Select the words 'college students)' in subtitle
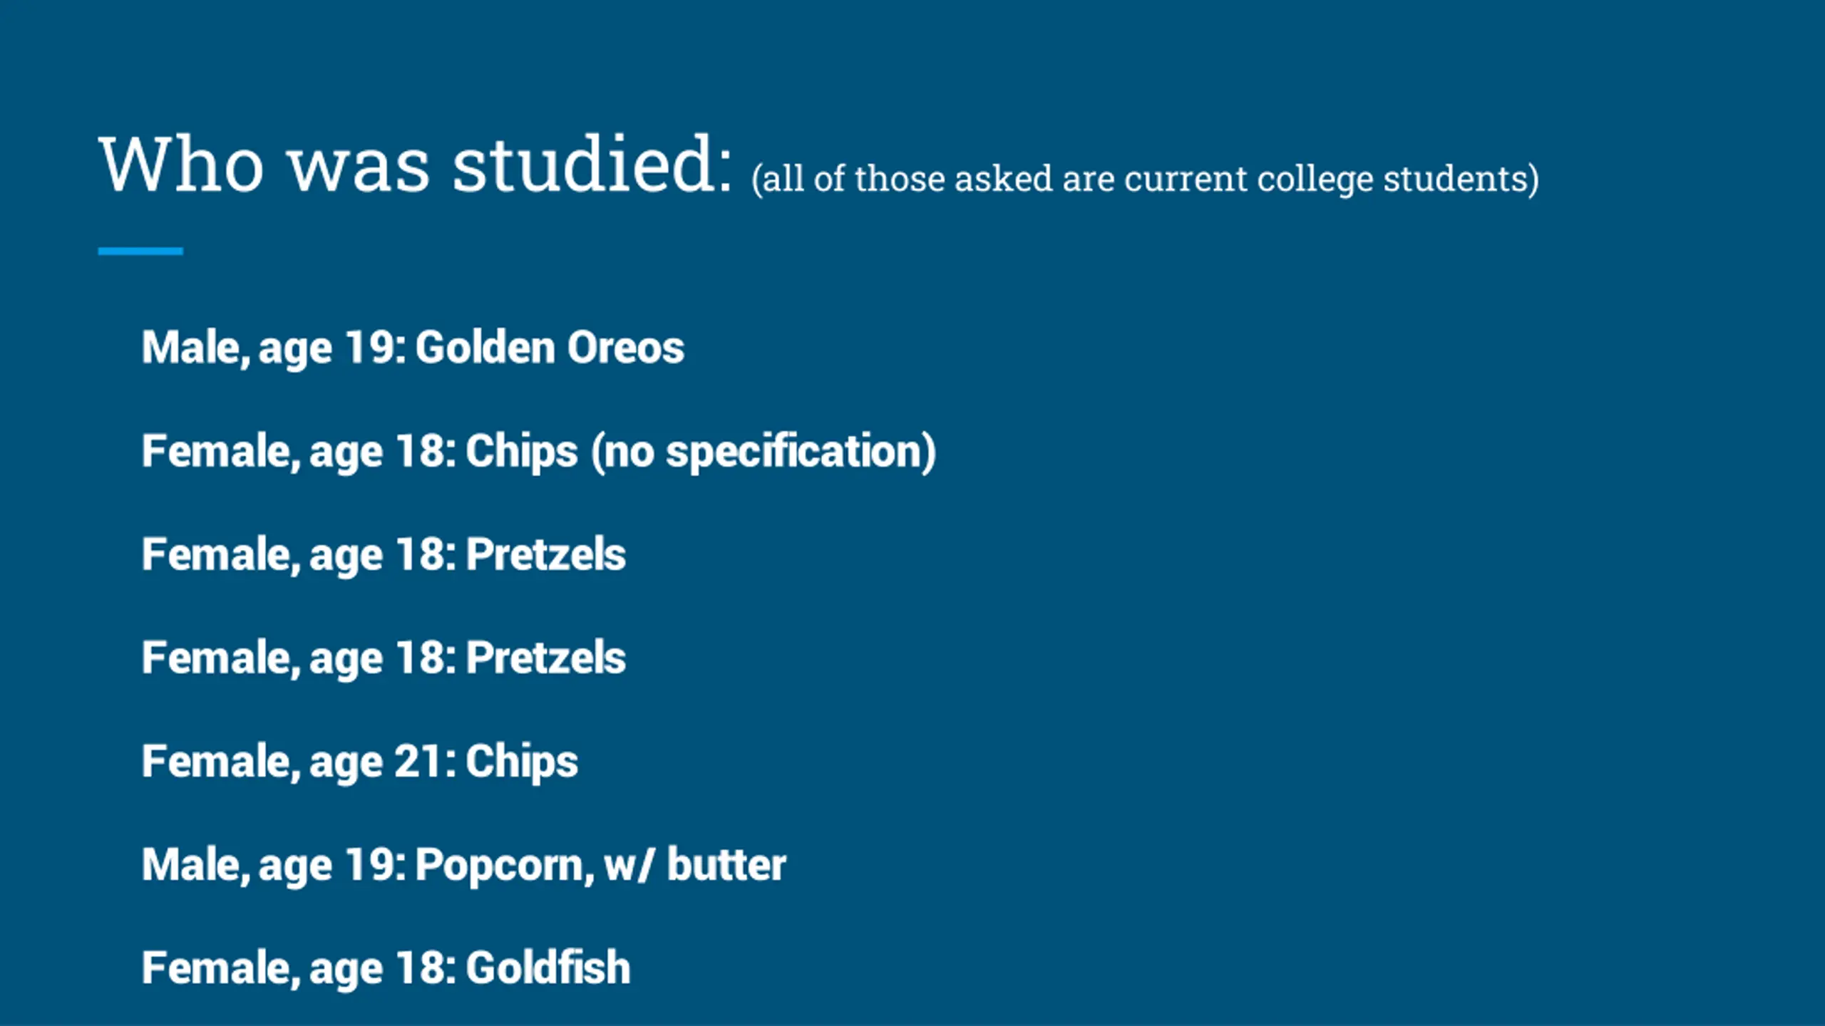The image size is (1825, 1026). 1398,180
